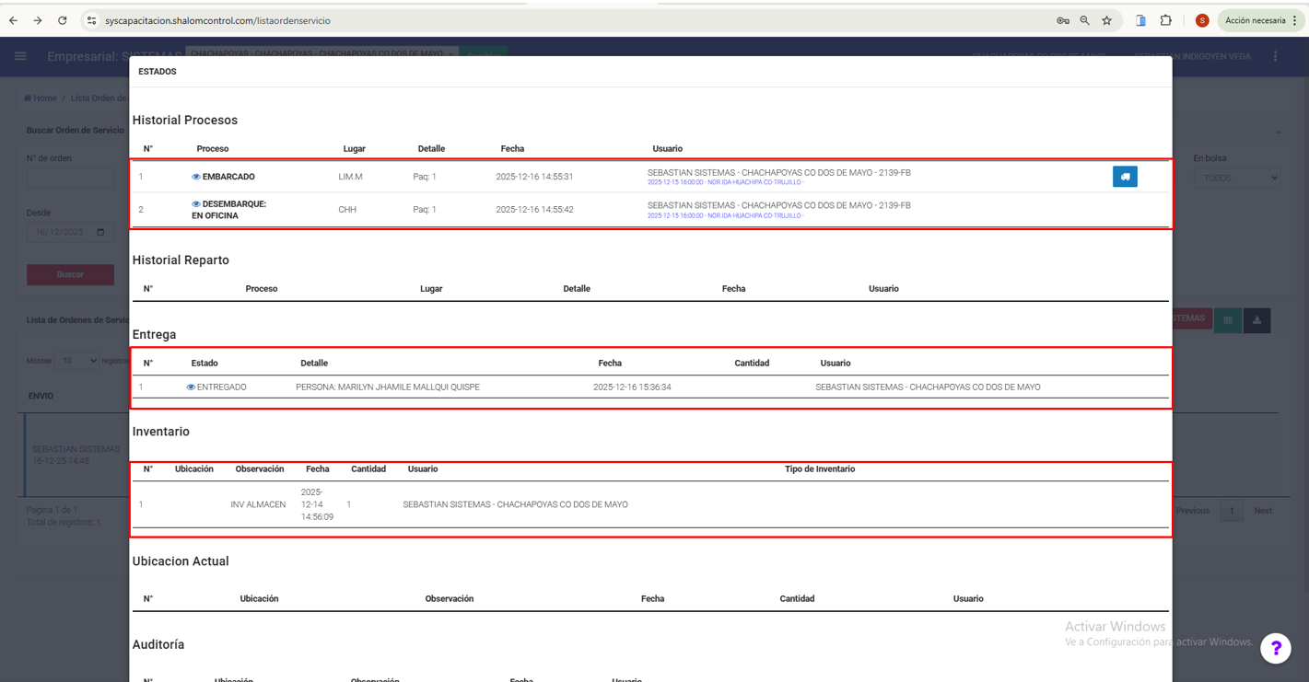The height and width of the screenshot is (682, 1309).
Task: Go to Home in the breadcrumb
Action: 41,98
